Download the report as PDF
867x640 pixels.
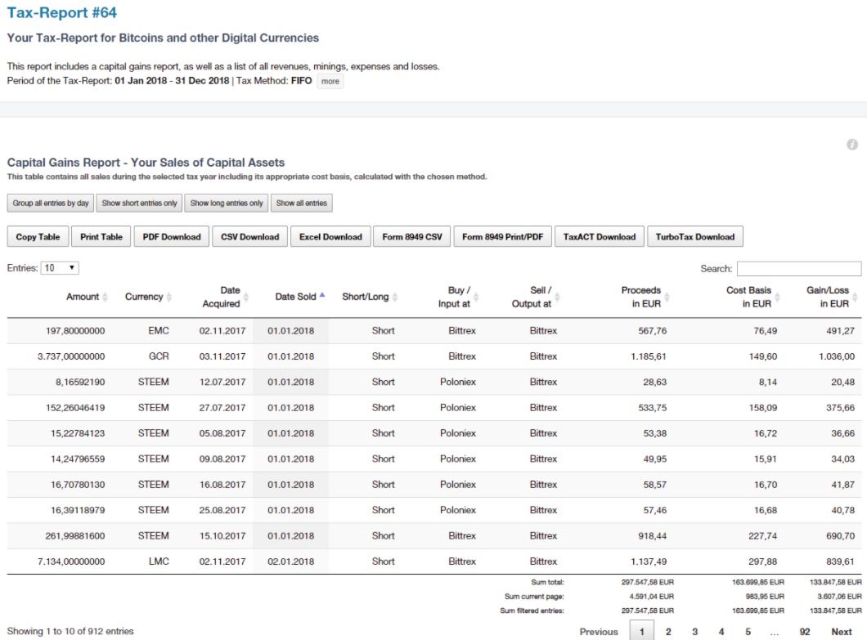click(171, 236)
